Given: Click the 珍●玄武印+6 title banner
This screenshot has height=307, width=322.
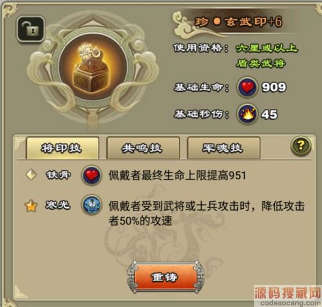Looking at the screenshot, I should coord(238,22).
